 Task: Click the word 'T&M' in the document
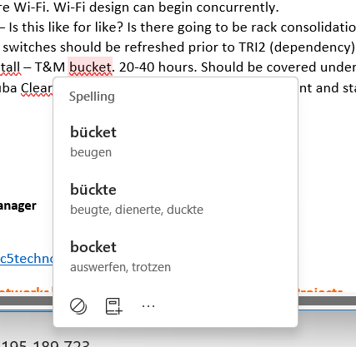click(x=50, y=67)
